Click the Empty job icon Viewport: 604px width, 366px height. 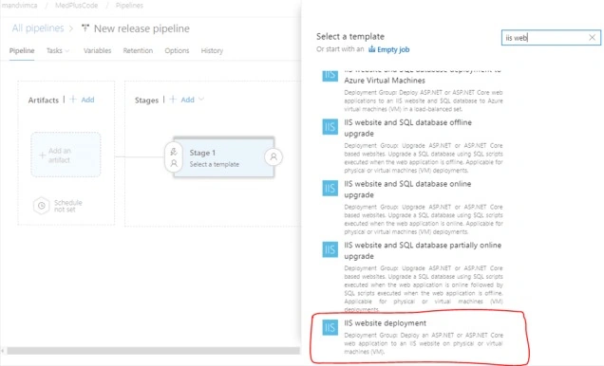[371, 49]
